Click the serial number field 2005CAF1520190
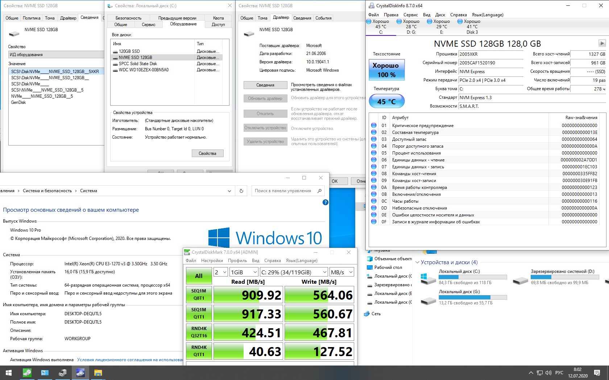609x380 pixels. (x=490, y=63)
